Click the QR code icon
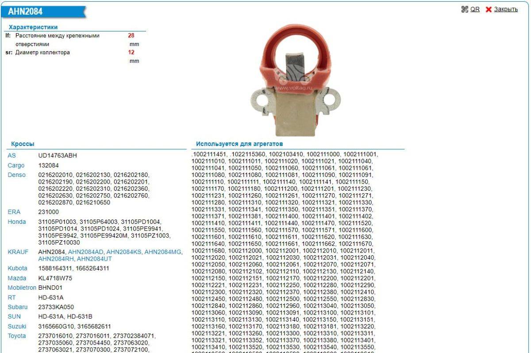The image size is (531, 353). click(x=464, y=9)
